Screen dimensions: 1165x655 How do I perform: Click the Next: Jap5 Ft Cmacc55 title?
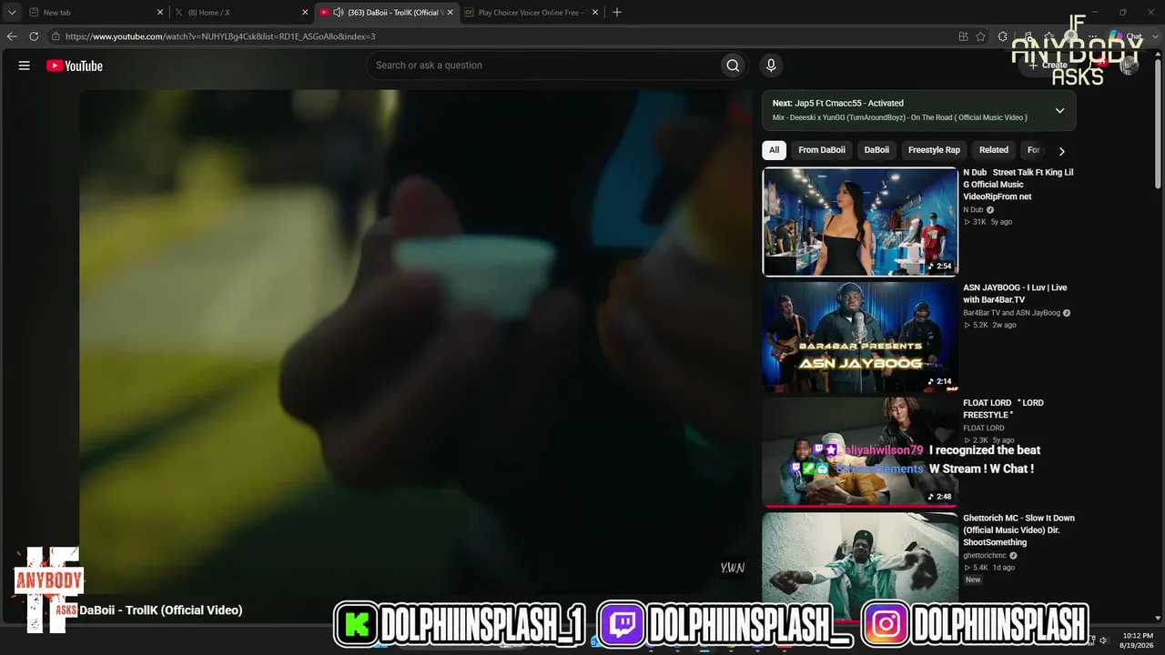(x=838, y=104)
